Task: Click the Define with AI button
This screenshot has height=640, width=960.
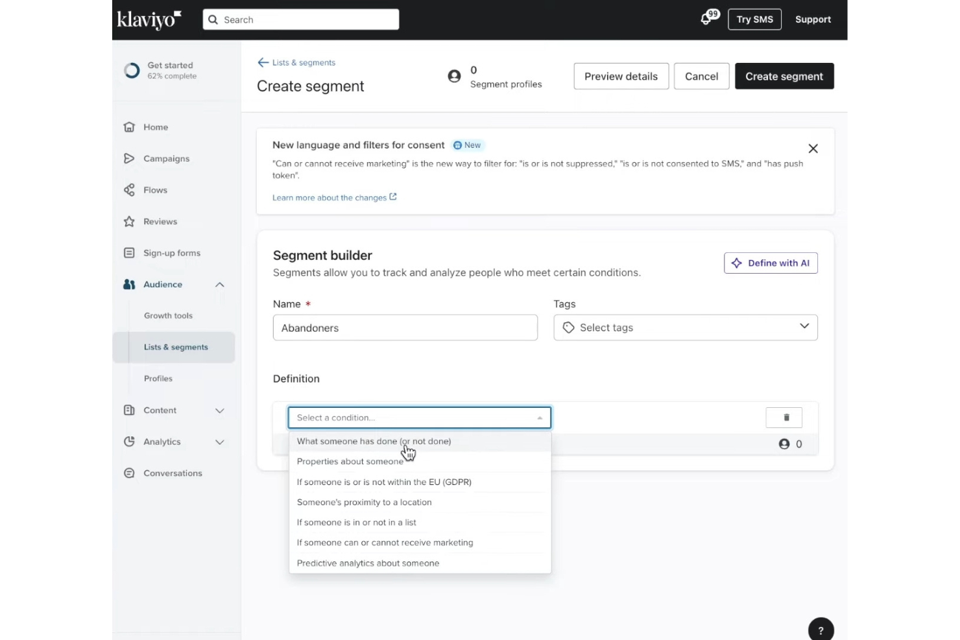Action: point(771,263)
